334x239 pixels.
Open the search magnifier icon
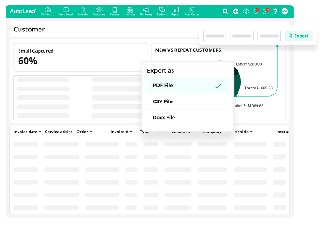pos(225,12)
